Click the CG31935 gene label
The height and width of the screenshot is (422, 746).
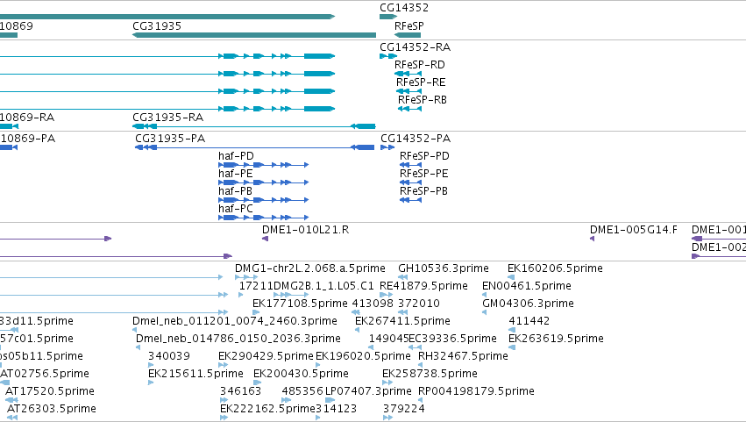[x=157, y=26]
